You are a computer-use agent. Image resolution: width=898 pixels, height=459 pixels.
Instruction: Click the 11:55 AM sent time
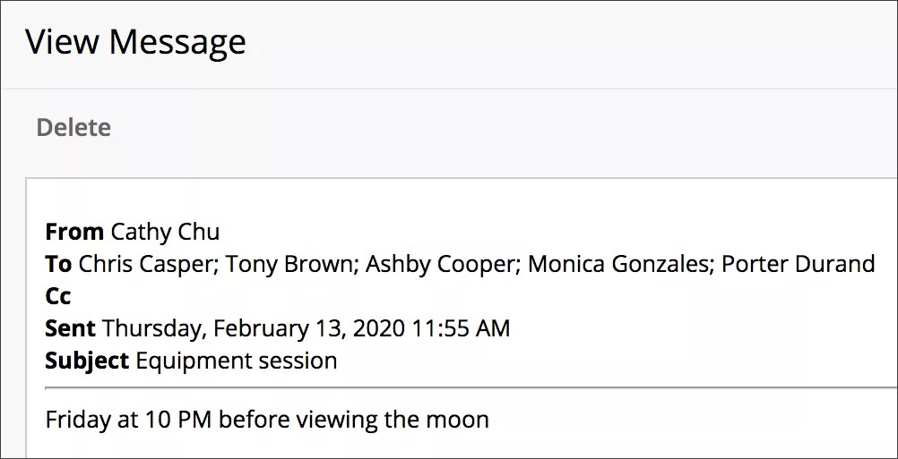pos(461,328)
